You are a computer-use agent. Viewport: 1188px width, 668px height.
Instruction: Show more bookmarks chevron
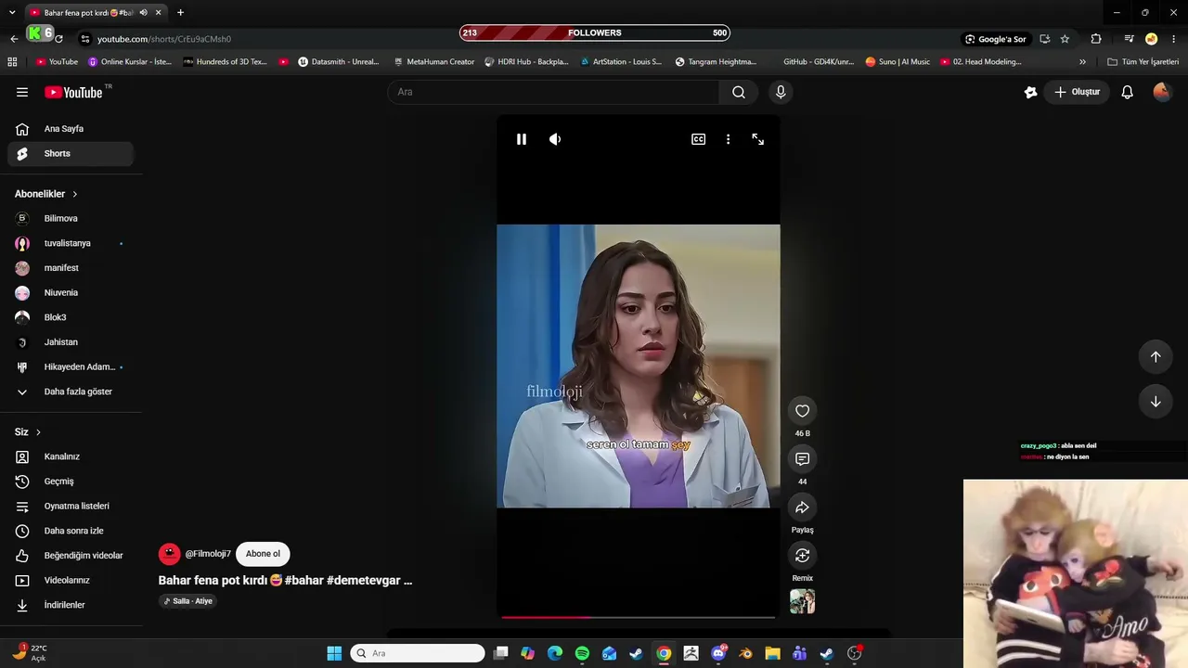1082,62
